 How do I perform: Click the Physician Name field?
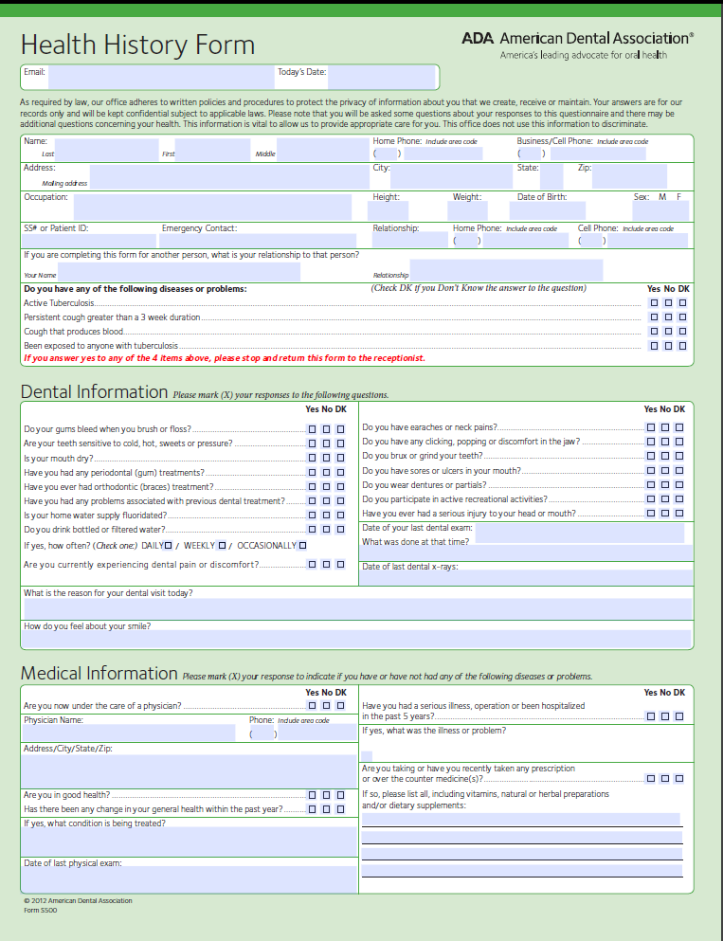(129, 733)
